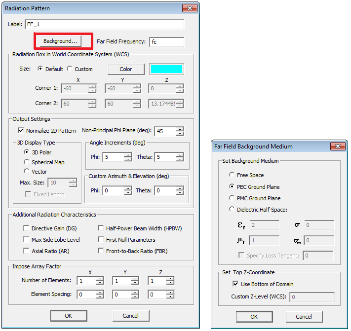Click the Custom Azimuth Phi field
This screenshot has width=351, height=331.
pyautogui.click(x=113, y=190)
